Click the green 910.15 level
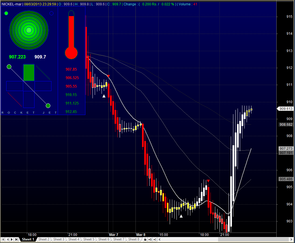The image size is (295, 243). click(71, 95)
